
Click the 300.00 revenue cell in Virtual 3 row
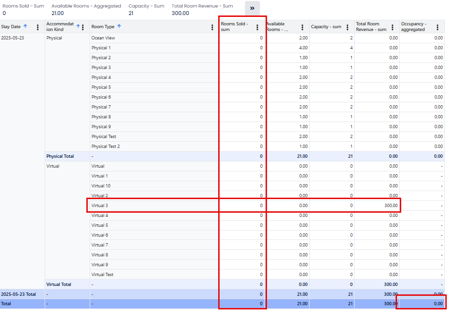(391, 206)
